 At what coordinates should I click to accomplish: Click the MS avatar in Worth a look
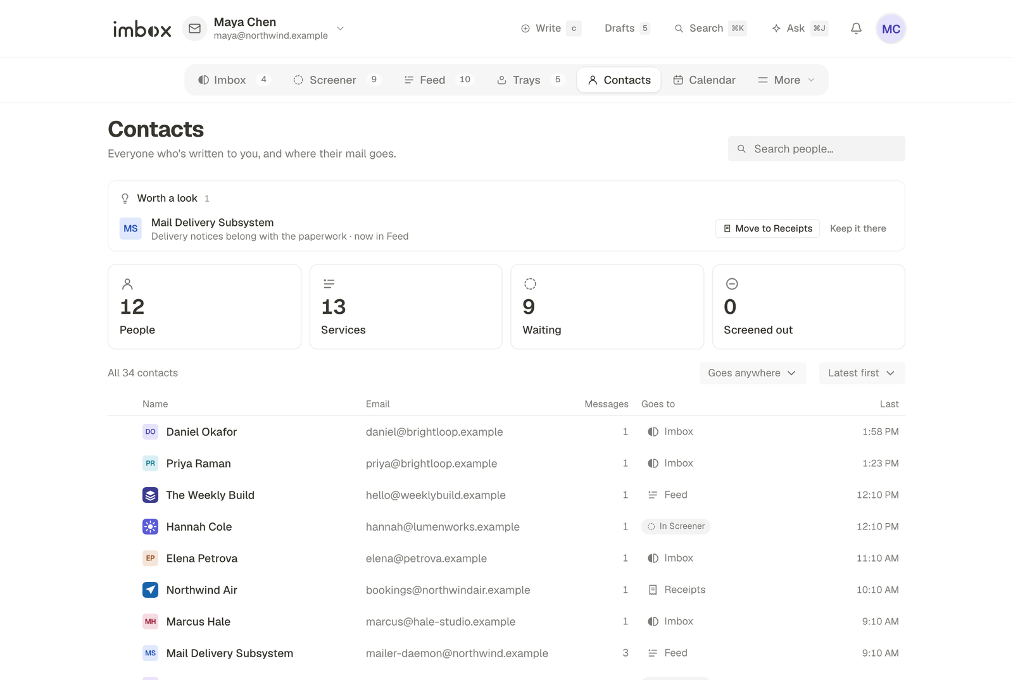(130, 229)
